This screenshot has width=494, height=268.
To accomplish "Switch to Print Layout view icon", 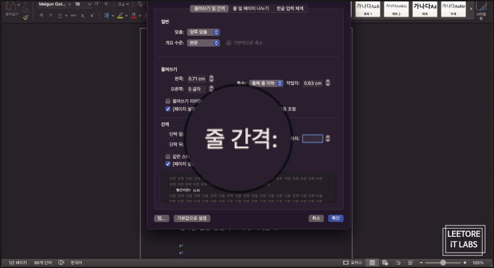I will (372, 263).
